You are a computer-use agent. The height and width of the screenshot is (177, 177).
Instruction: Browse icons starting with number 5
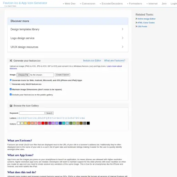pyautogui.click(x=72, y=118)
